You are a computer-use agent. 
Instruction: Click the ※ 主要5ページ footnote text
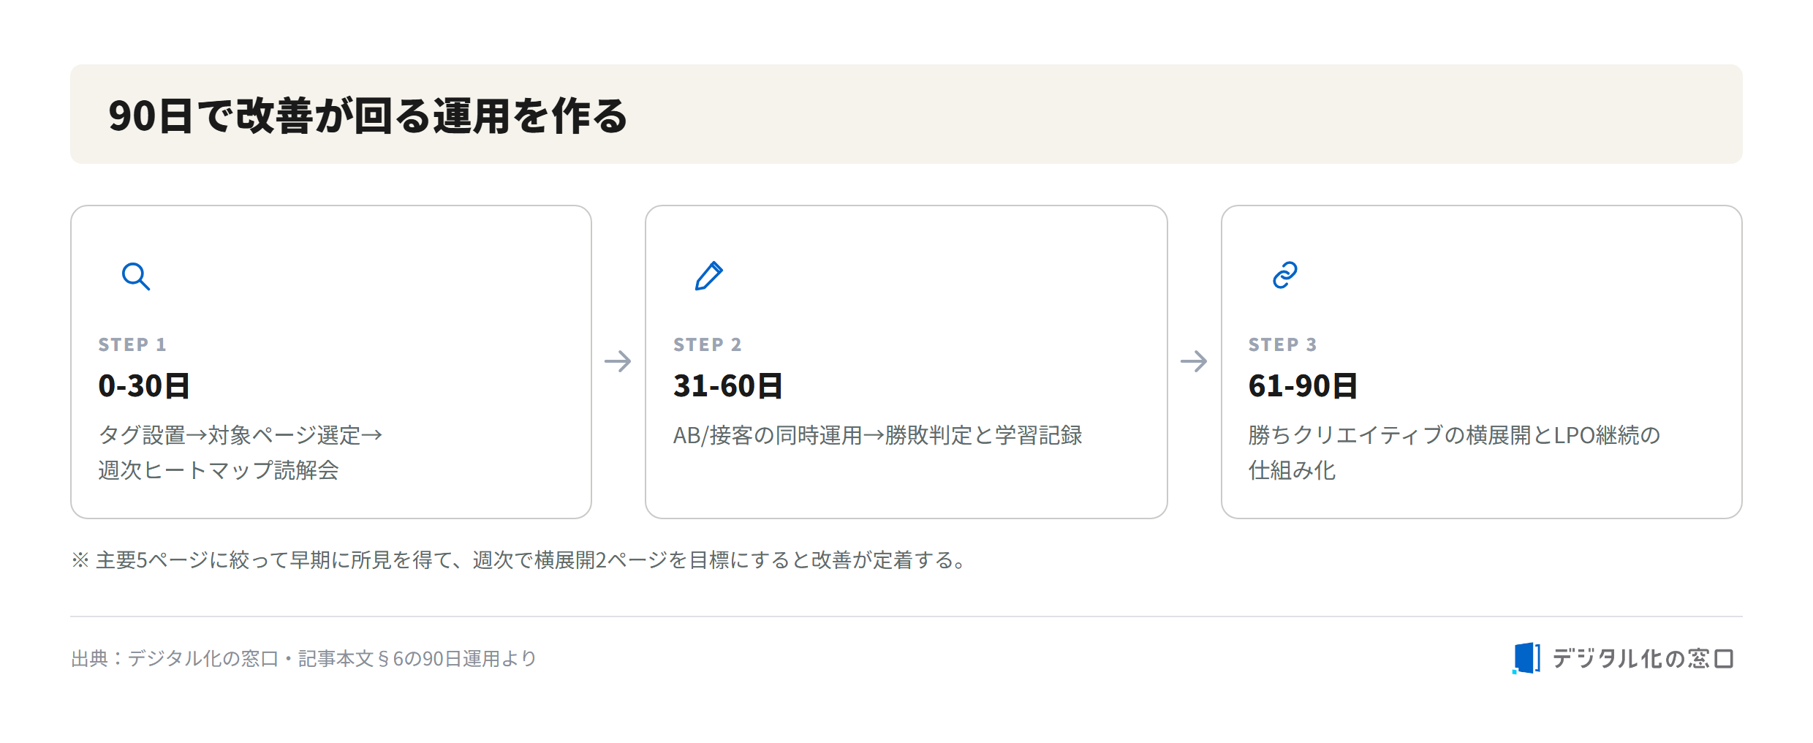point(521,560)
